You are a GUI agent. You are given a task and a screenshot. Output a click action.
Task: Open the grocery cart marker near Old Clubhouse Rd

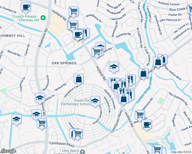coord(140,115)
